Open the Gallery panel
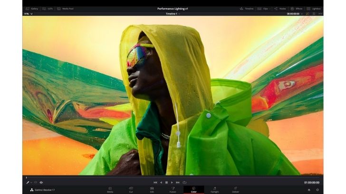The image size is (346, 194). click(x=32, y=9)
